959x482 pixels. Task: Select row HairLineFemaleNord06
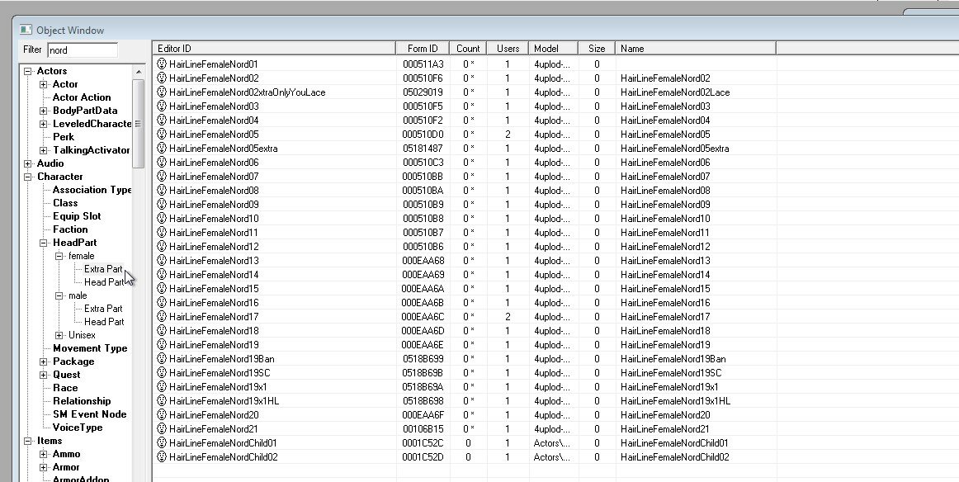tap(464, 162)
